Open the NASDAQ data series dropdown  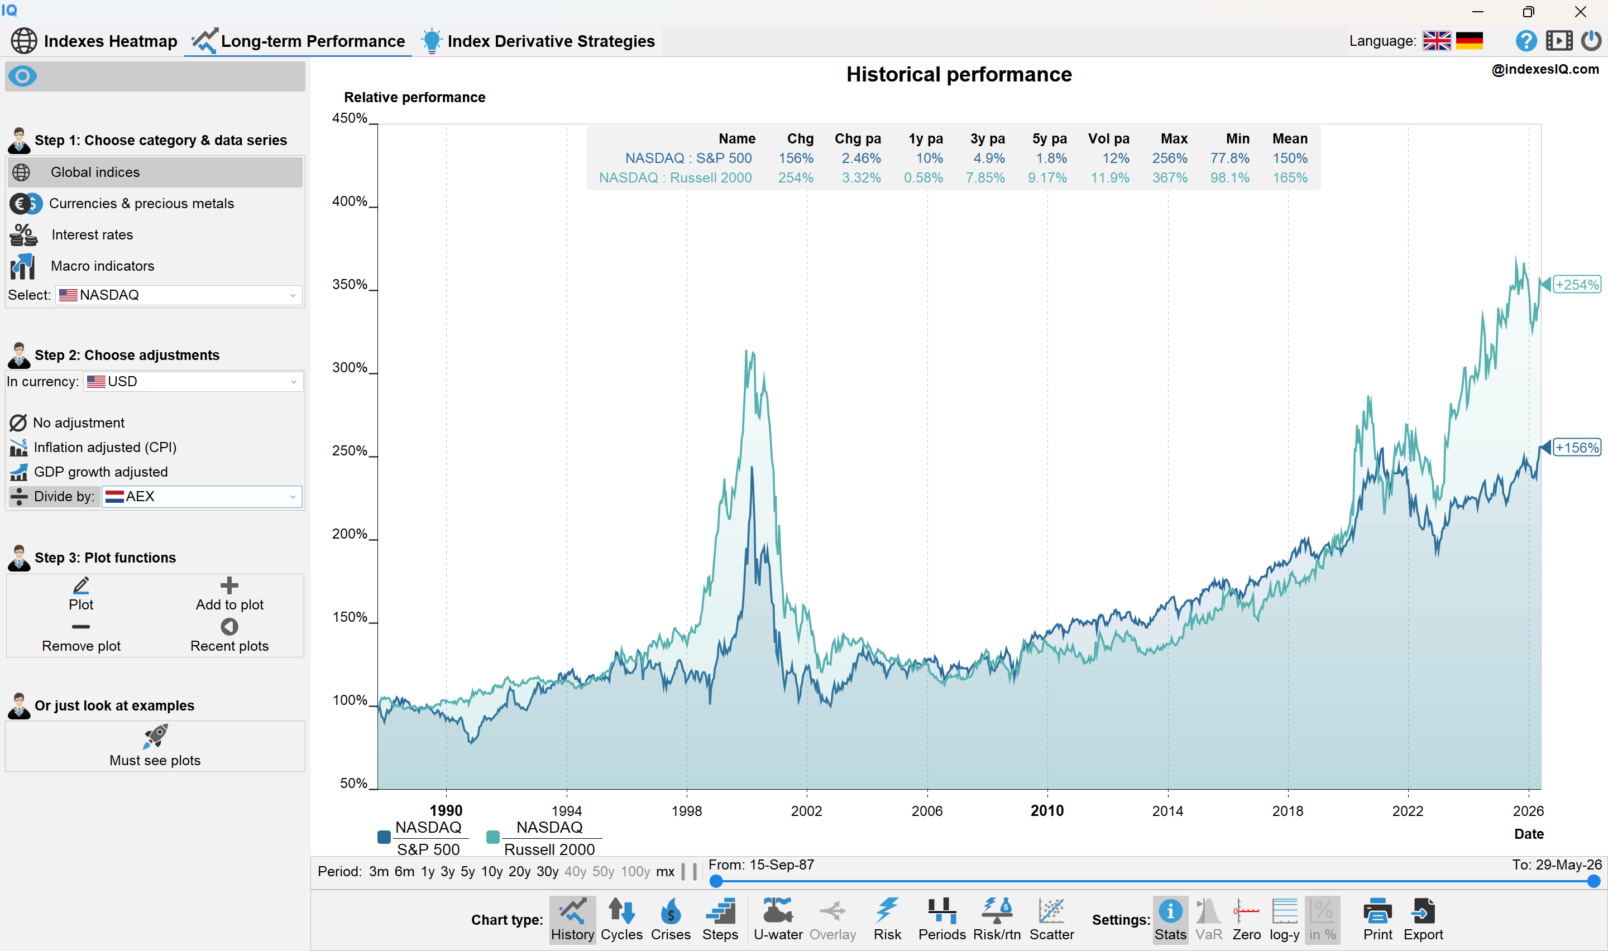coord(179,295)
